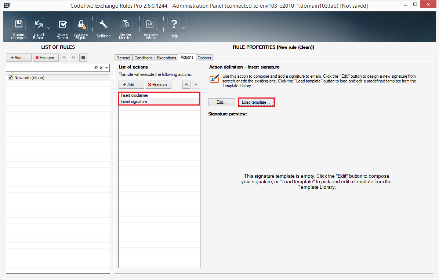Screen dimensions: 439x280
Task: Expand the rule search filter dropdown
Action: (107, 68)
